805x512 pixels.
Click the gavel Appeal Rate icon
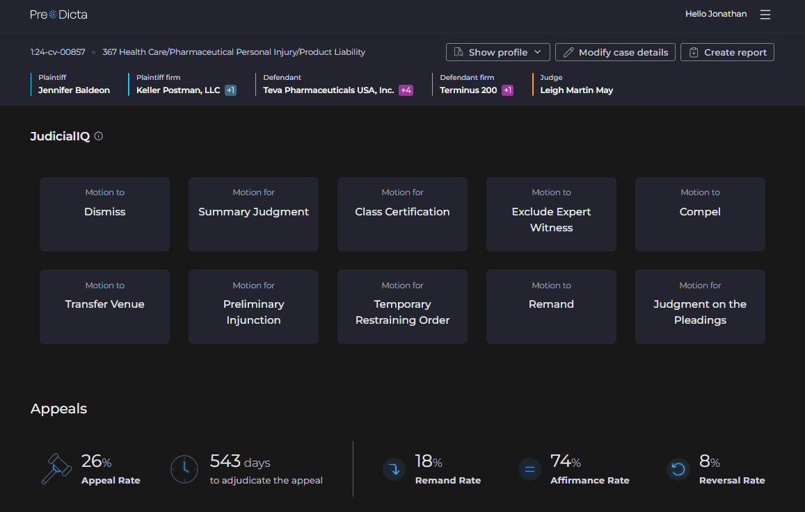pos(56,469)
